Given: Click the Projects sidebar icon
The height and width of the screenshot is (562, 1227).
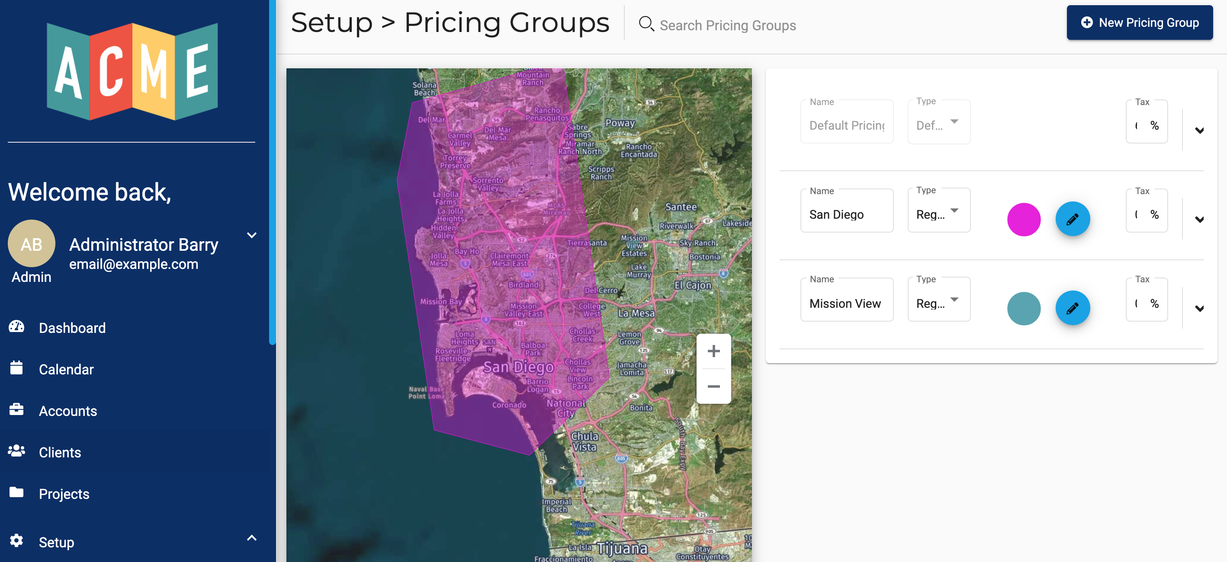Looking at the screenshot, I should point(16,493).
